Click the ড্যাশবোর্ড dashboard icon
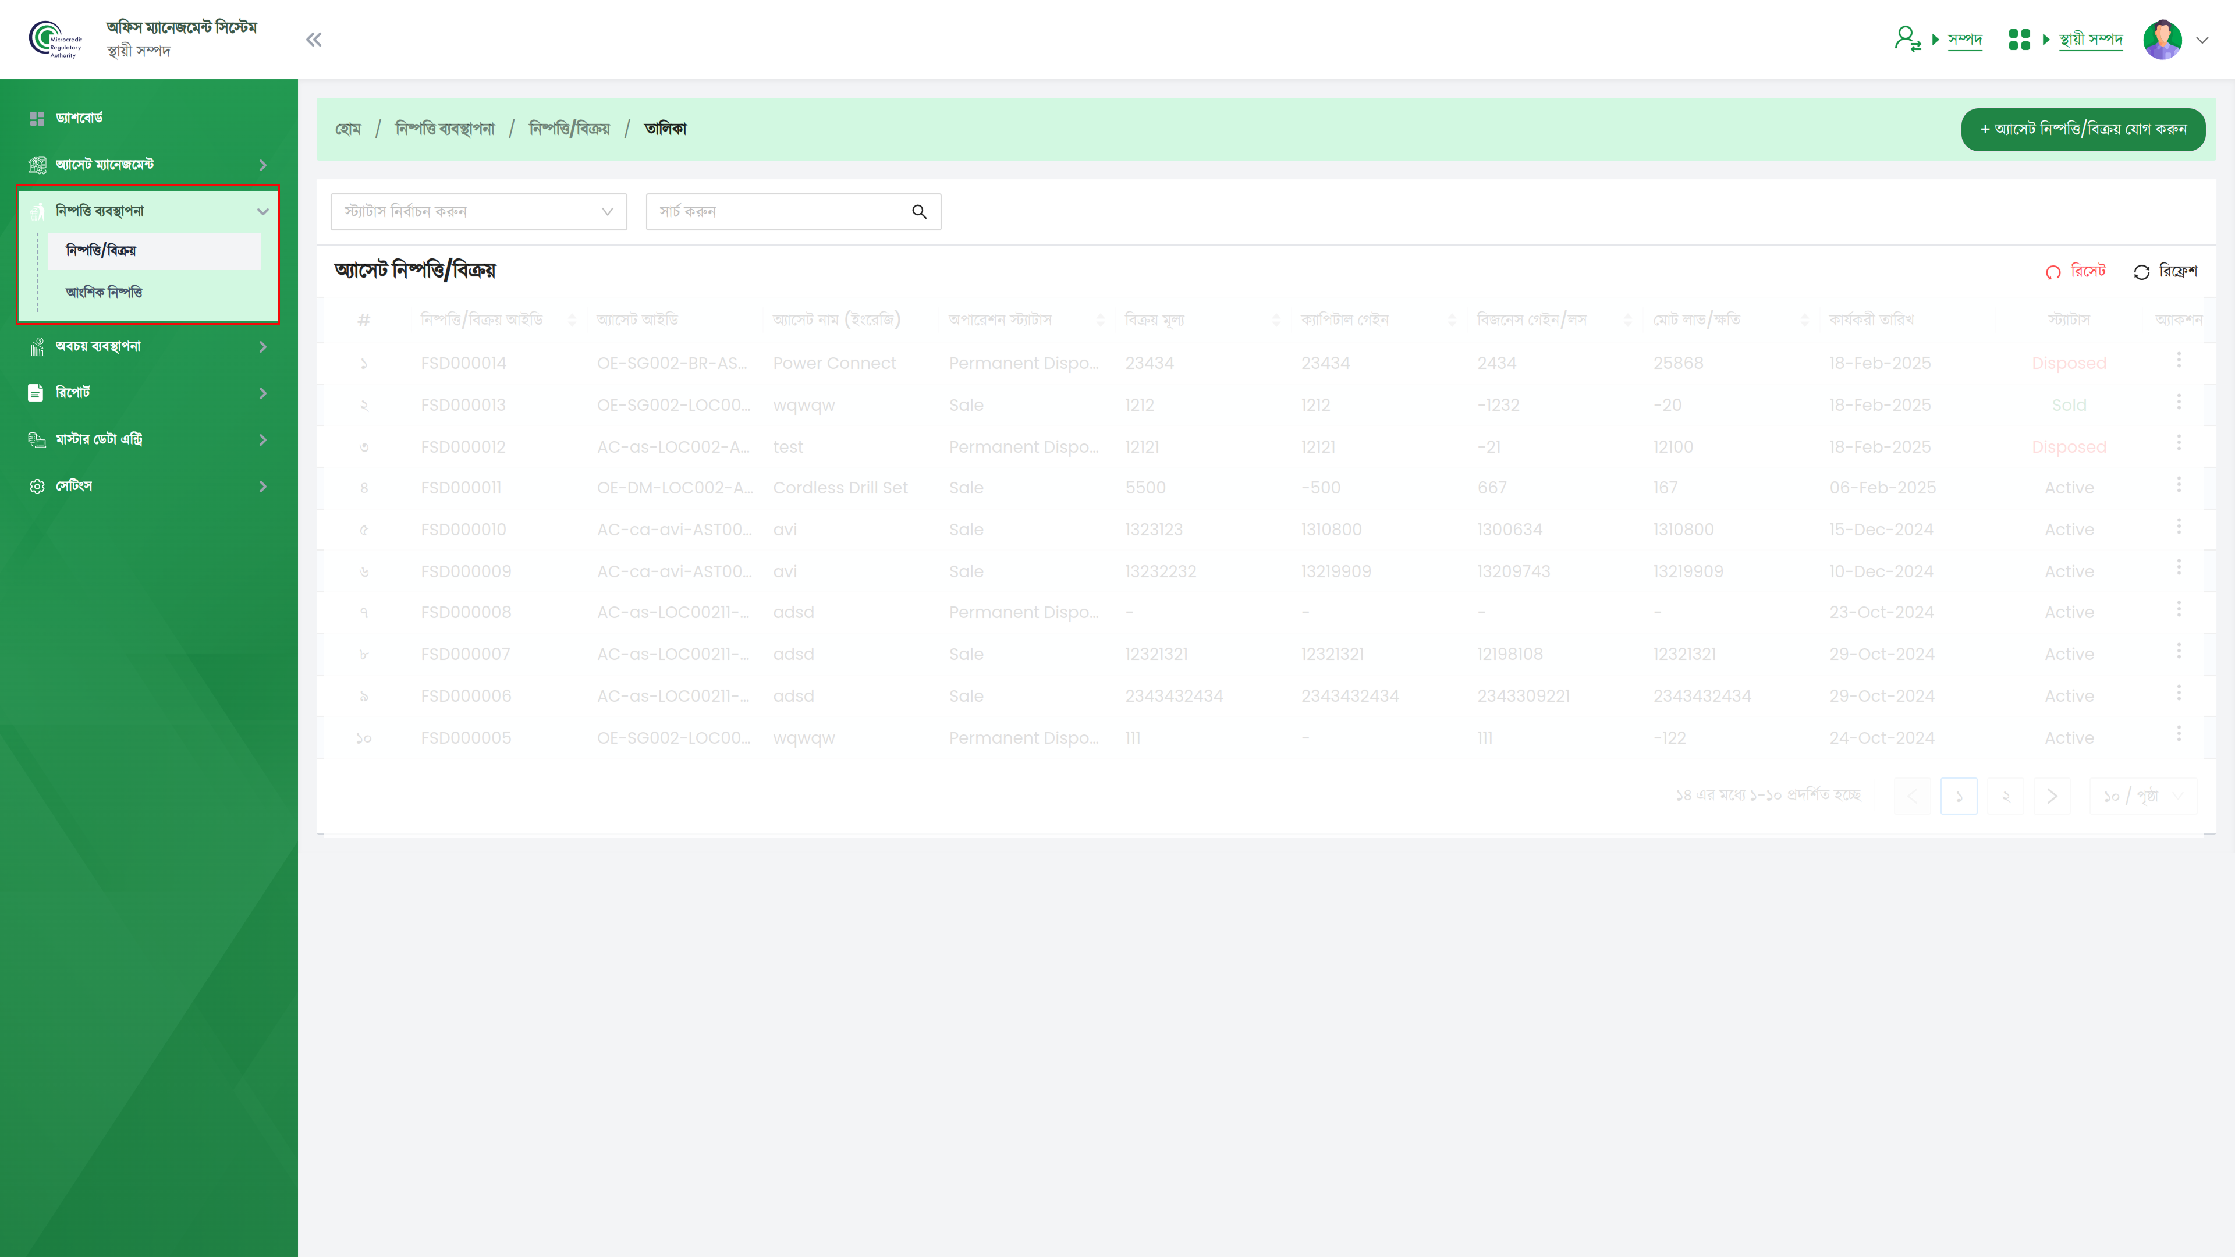Image resolution: width=2235 pixels, height=1257 pixels. pos(37,118)
